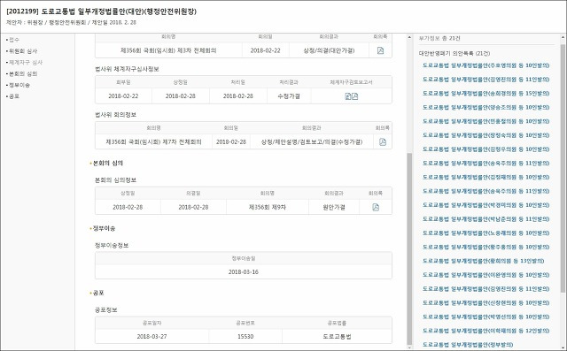
Task: Select 체계자구 심사 in left menu
Action: (x=26, y=63)
